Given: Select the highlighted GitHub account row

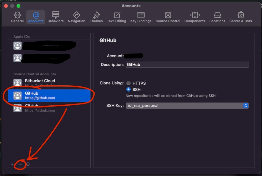Looking at the screenshot, I should click(x=49, y=96).
